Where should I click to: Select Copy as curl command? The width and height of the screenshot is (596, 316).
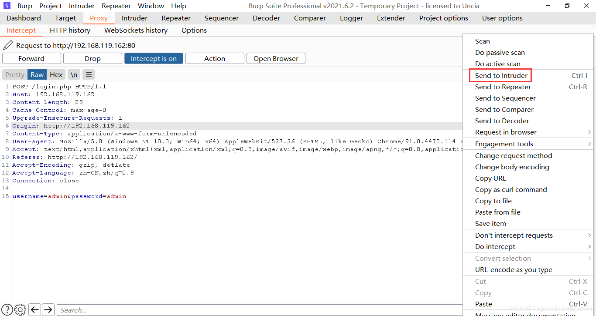click(x=528, y=189)
